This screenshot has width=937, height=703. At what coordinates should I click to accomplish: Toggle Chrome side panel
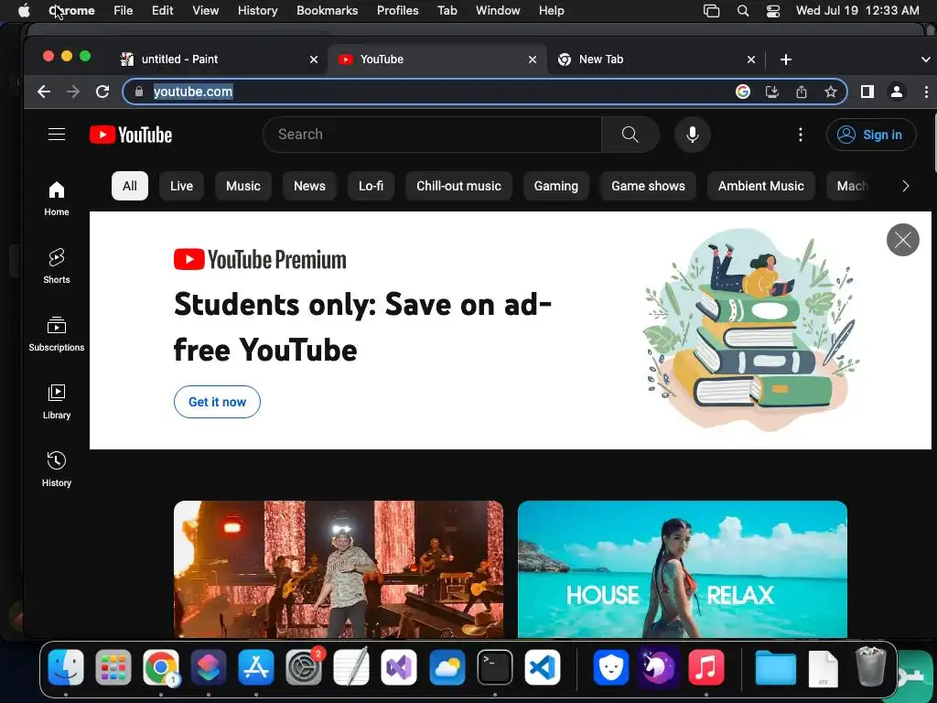pyautogui.click(x=867, y=92)
